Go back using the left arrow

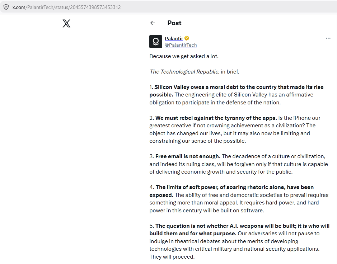[x=153, y=23]
